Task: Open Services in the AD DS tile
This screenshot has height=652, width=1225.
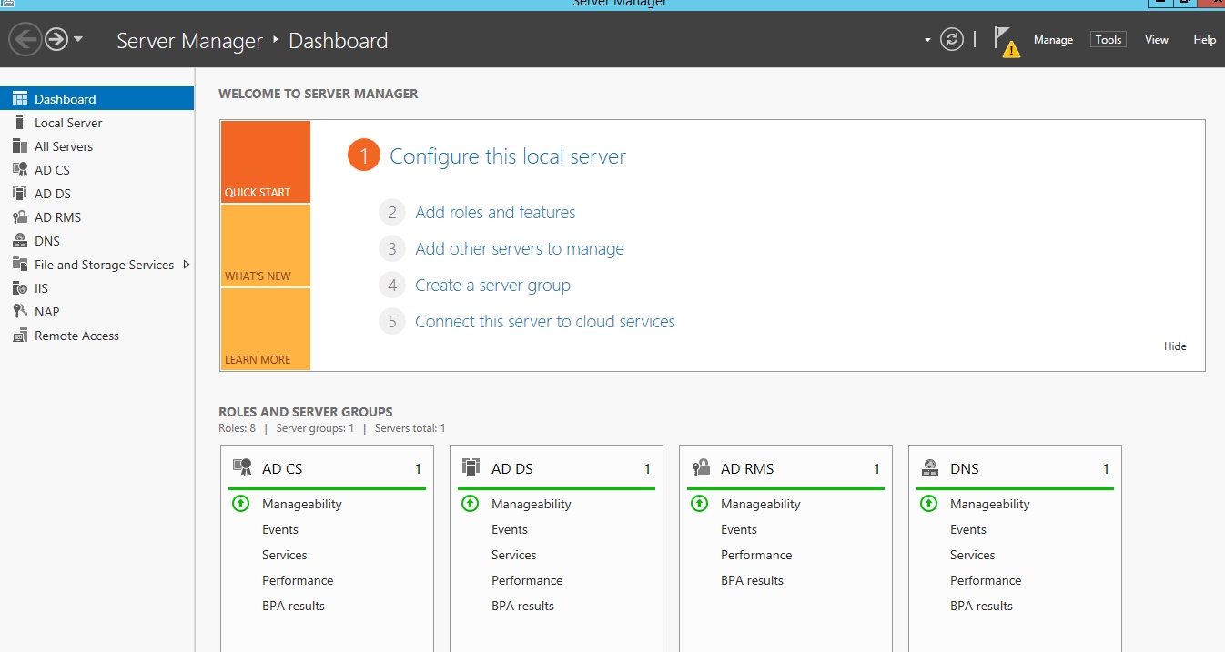Action: click(x=514, y=555)
